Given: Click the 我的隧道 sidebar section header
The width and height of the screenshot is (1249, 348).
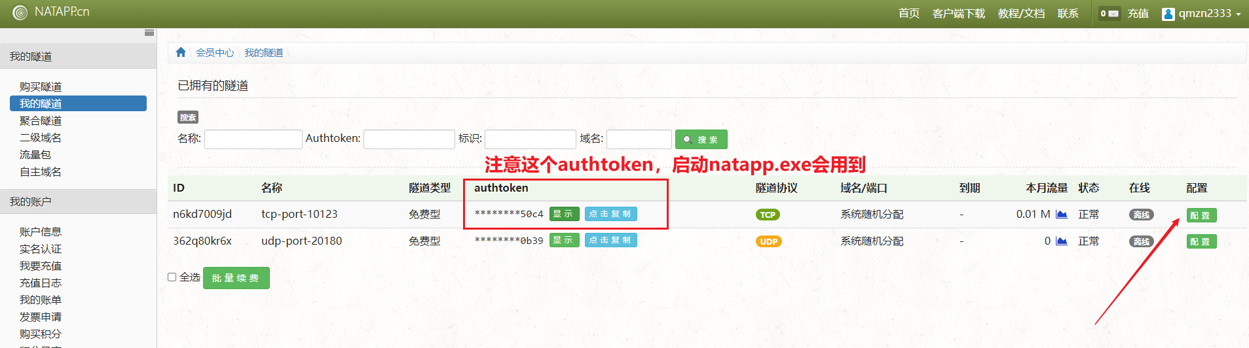Looking at the screenshot, I should [x=78, y=56].
